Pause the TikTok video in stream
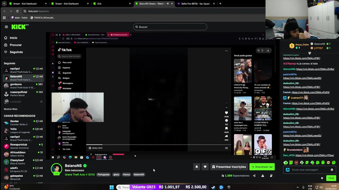The width and height of the screenshot is (339, 190). (90, 148)
